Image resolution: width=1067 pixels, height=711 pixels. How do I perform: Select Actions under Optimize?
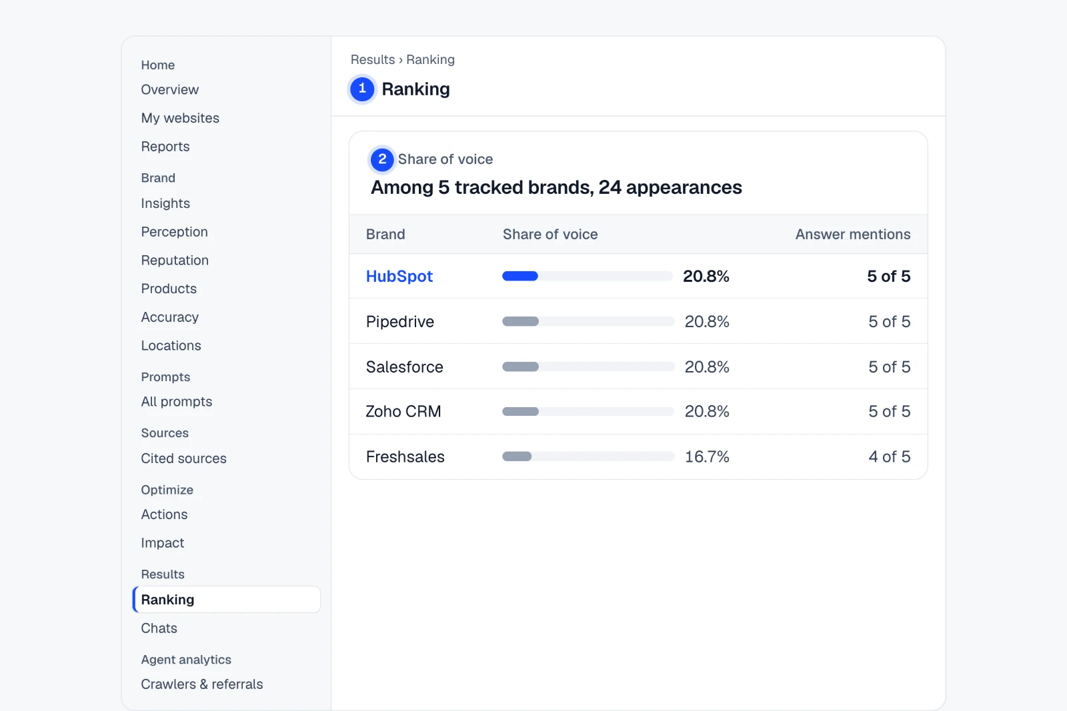[x=164, y=514]
